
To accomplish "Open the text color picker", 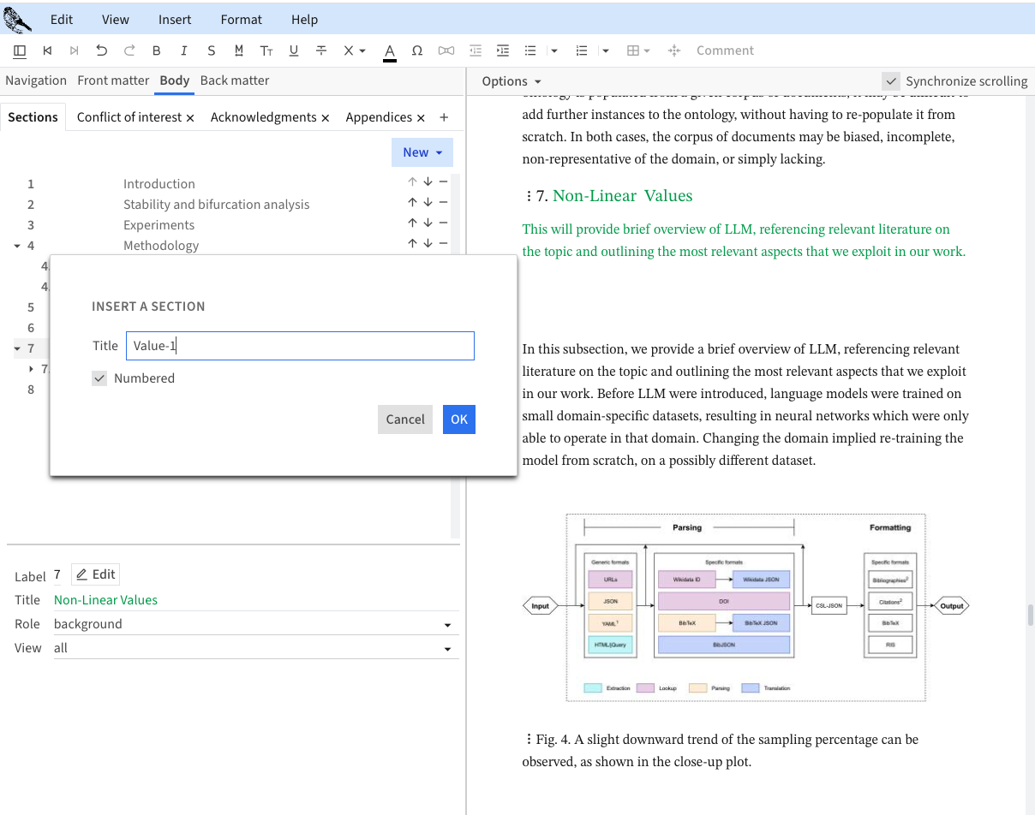I will 390,51.
